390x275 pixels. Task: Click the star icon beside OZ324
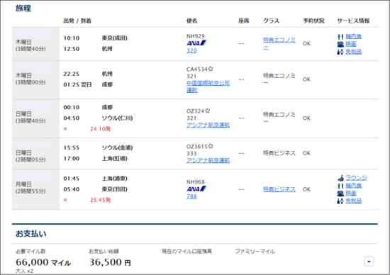pos(208,111)
